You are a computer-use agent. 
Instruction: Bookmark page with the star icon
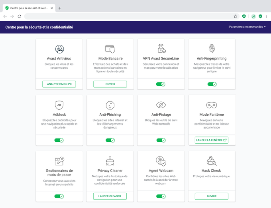point(235,16)
